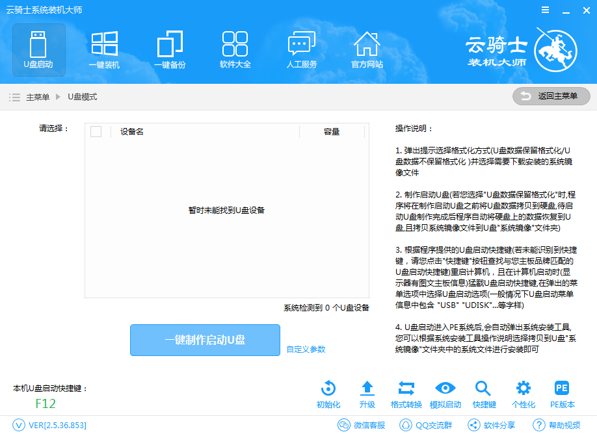Click the 云骑士 knight logo

[x=555, y=51]
